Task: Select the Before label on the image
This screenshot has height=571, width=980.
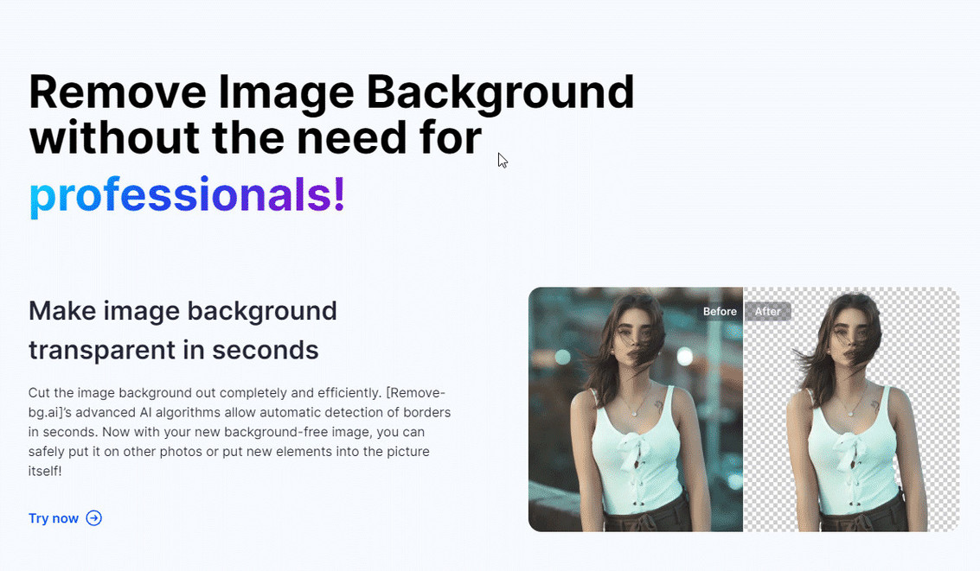Action: point(720,312)
